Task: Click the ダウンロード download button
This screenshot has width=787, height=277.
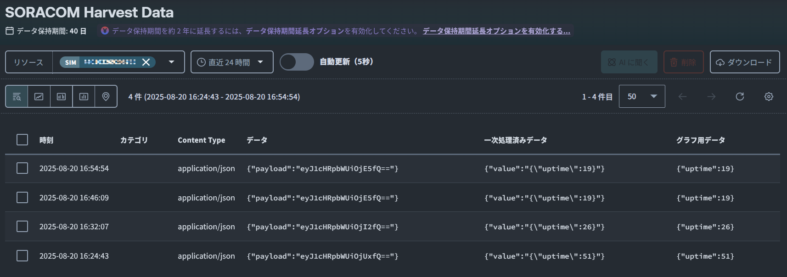Action: pyautogui.click(x=745, y=62)
